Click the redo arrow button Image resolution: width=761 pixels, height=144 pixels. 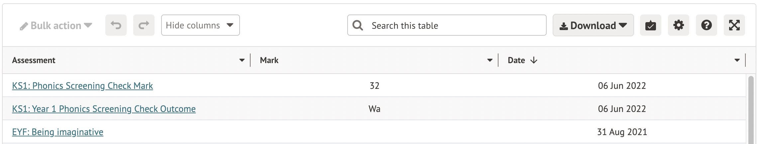click(144, 25)
